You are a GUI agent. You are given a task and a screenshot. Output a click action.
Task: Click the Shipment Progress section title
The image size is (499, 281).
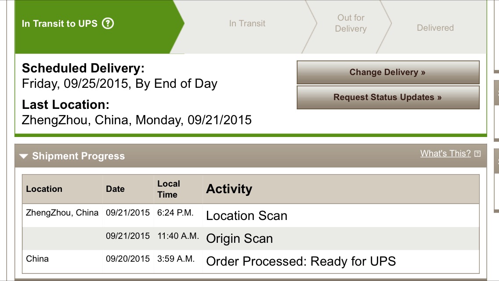click(x=78, y=156)
